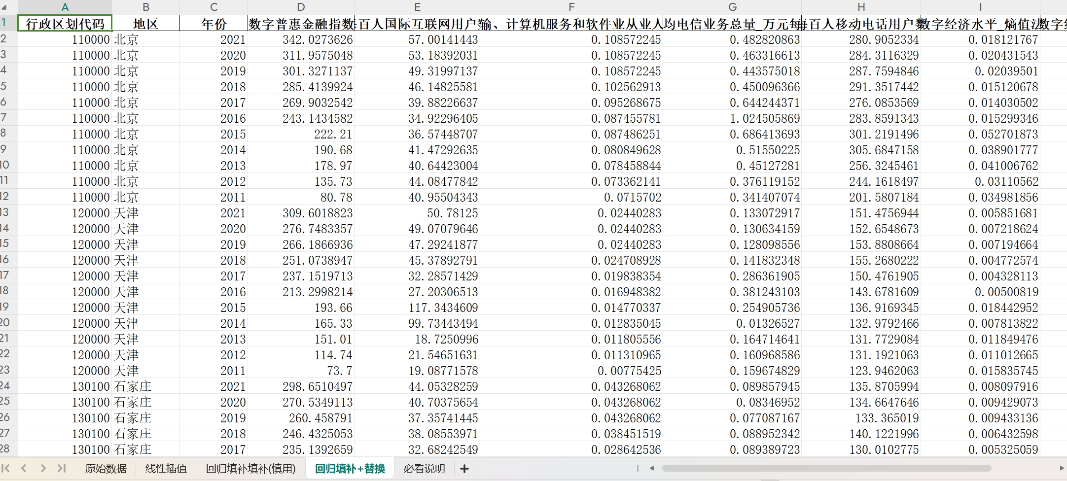1067x481 pixels.
Task: Click the cell showing 0.644244371
Action: (x=732, y=103)
